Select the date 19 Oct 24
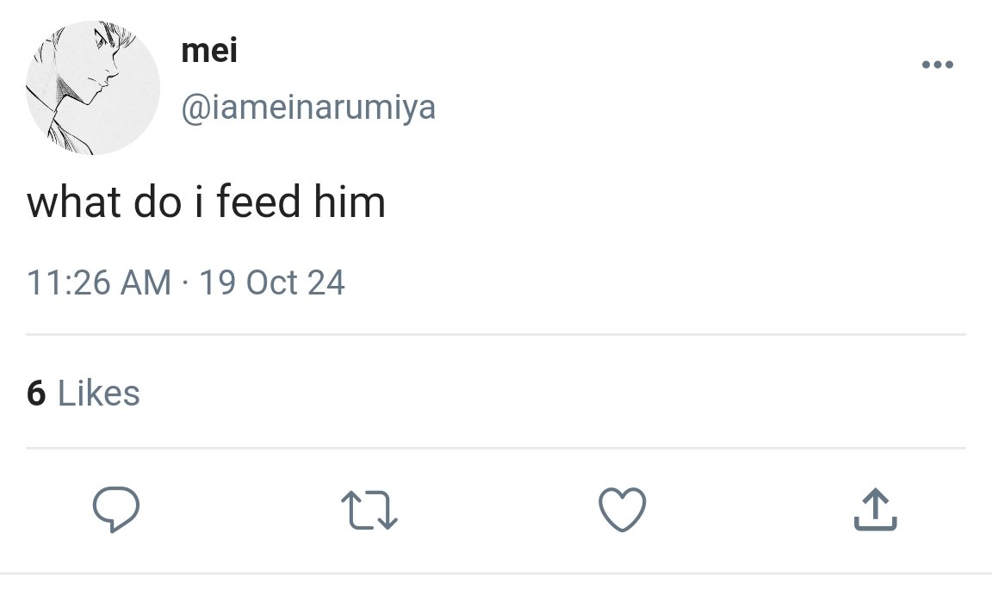 point(272,282)
